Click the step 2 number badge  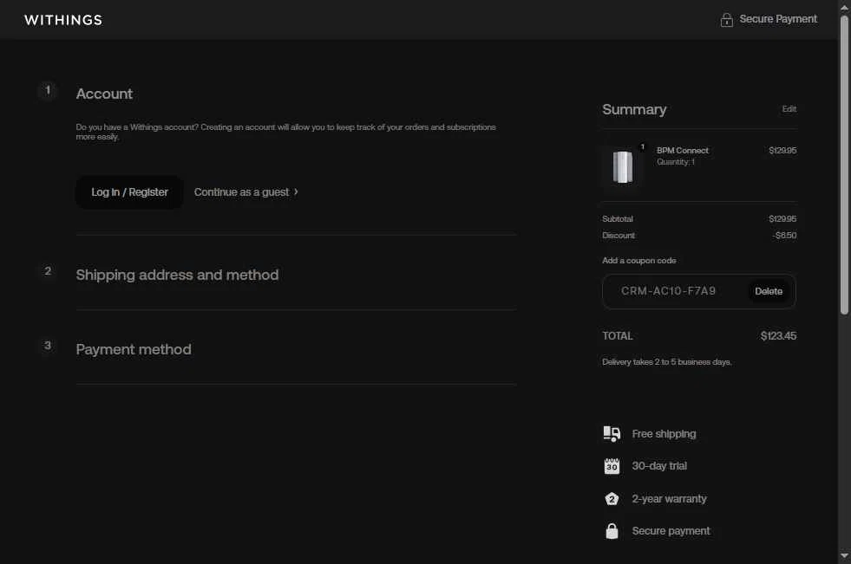tap(48, 271)
